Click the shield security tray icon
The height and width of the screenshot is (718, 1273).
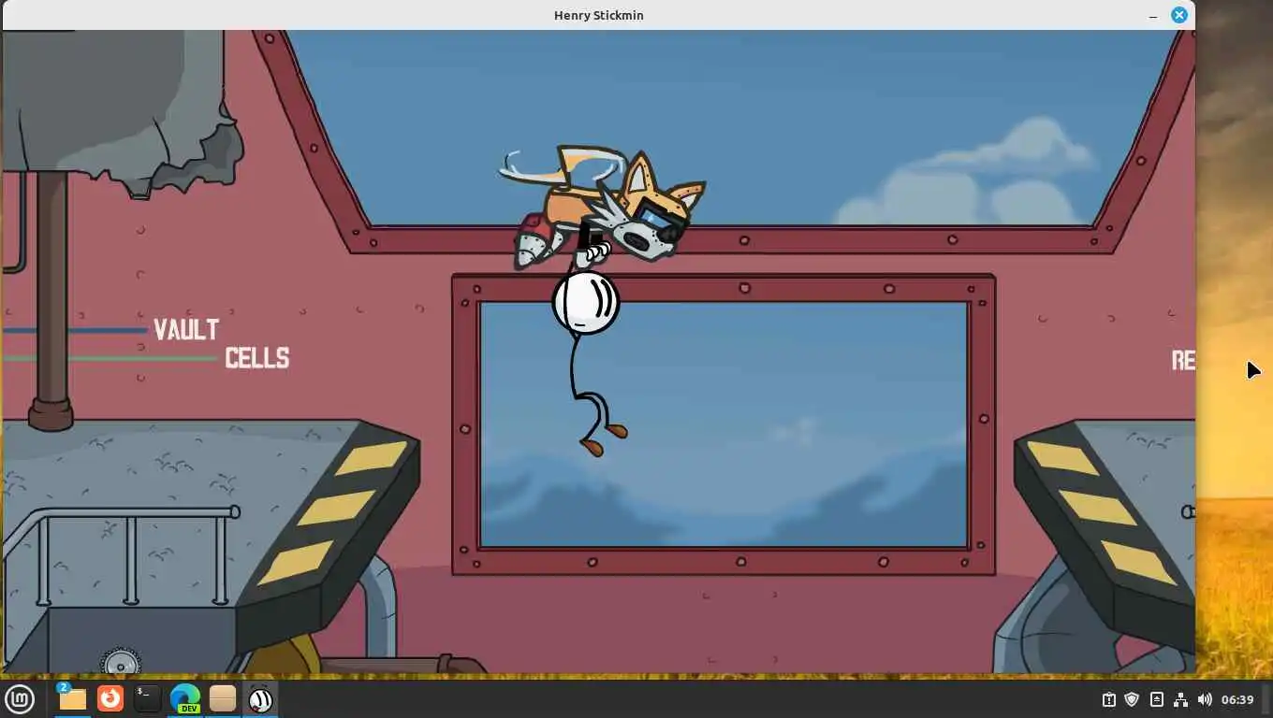[x=1132, y=699]
